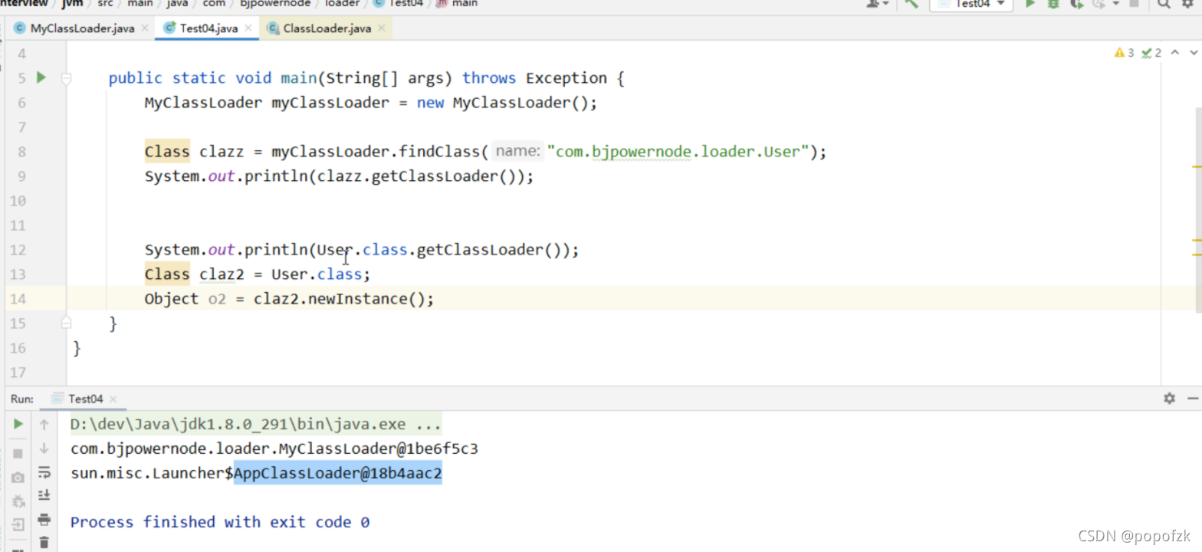
Task: Select the Test04.java editor tab
Action: click(x=209, y=28)
